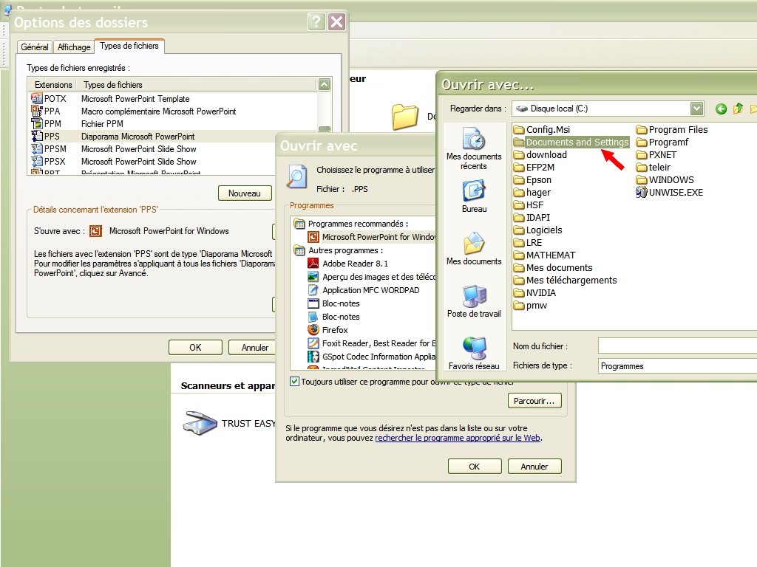This screenshot has width=757, height=567.
Task: Expand the Regarder dans drive dropdown
Action: click(696, 109)
